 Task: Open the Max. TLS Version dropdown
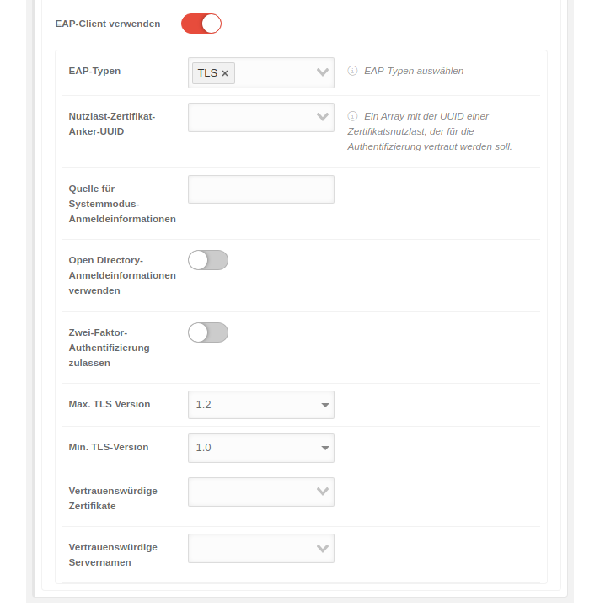pyautogui.click(x=260, y=405)
